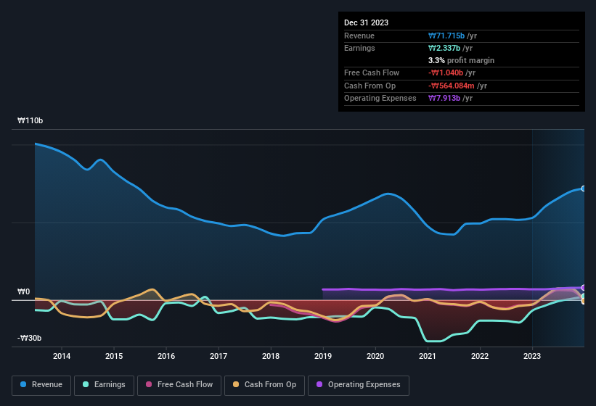The height and width of the screenshot is (406, 596).
Task: Click the 2020 x-axis label
Action: pyautogui.click(x=375, y=356)
